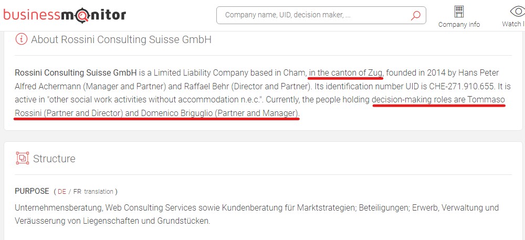Select the Watch list menu label
The width and height of the screenshot is (525, 240).
[x=513, y=24]
